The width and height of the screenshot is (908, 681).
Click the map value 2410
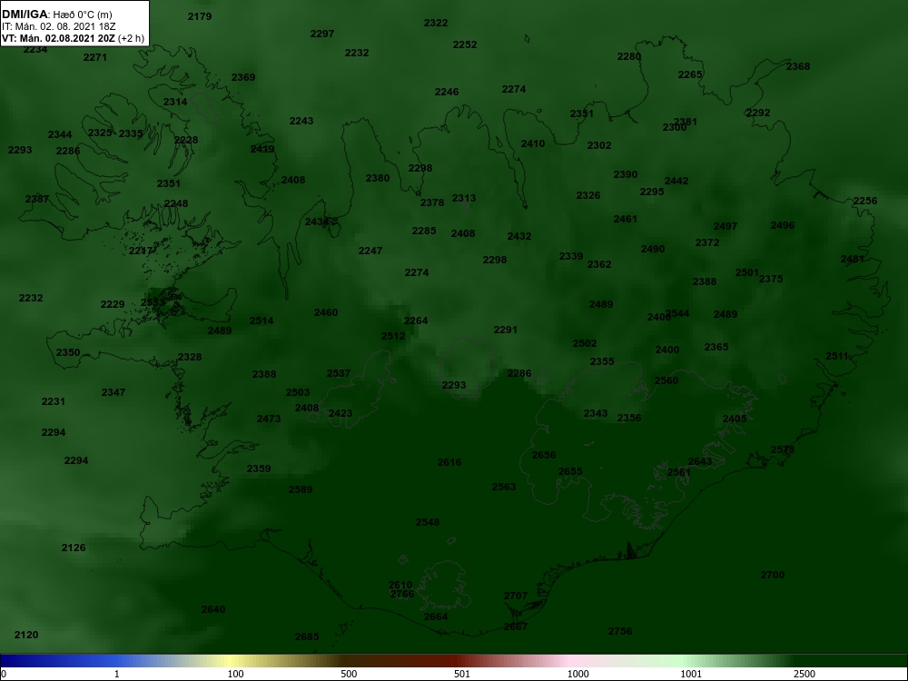[x=533, y=144]
